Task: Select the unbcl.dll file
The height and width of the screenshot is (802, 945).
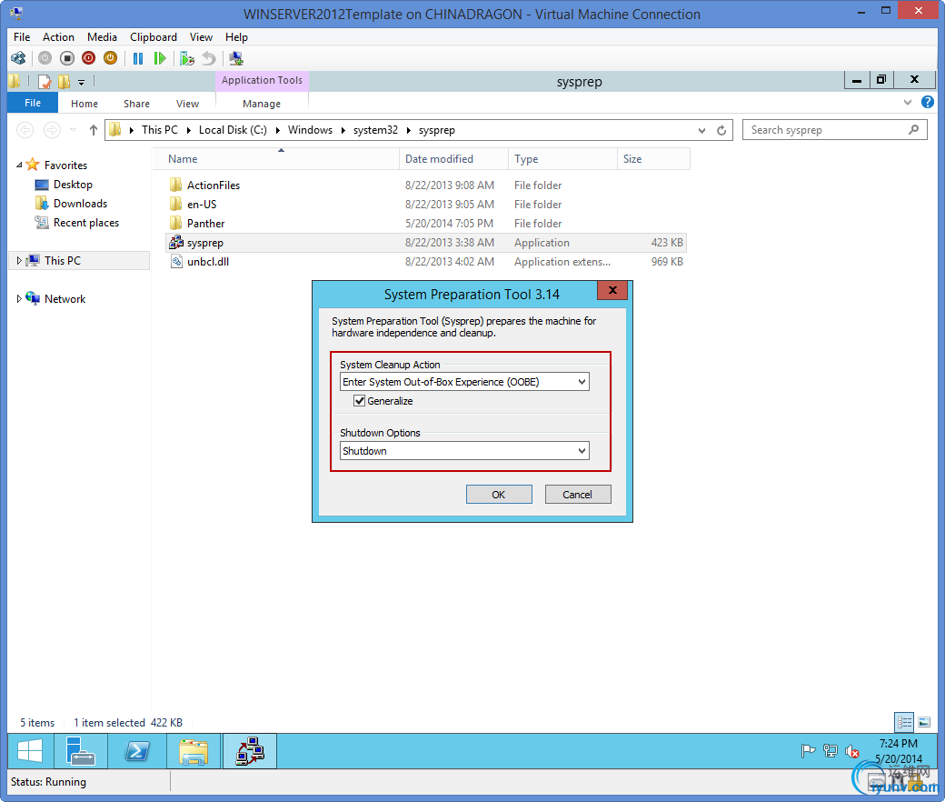Action: point(207,262)
